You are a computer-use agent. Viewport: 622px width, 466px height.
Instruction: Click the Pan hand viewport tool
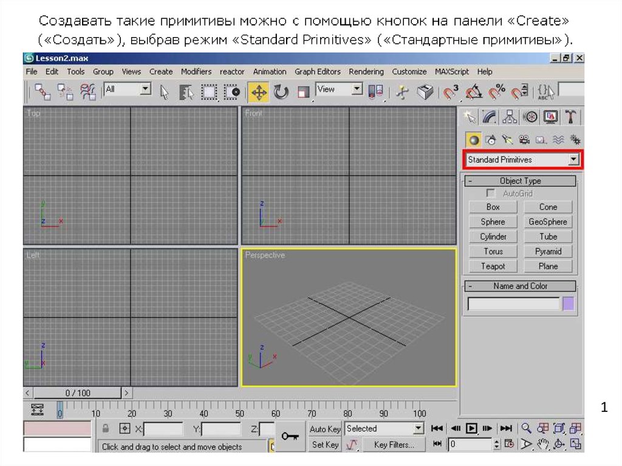(x=543, y=445)
